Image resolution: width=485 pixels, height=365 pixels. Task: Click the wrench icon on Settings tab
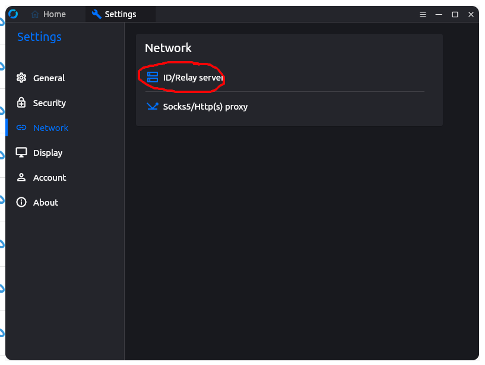coord(96,14)
